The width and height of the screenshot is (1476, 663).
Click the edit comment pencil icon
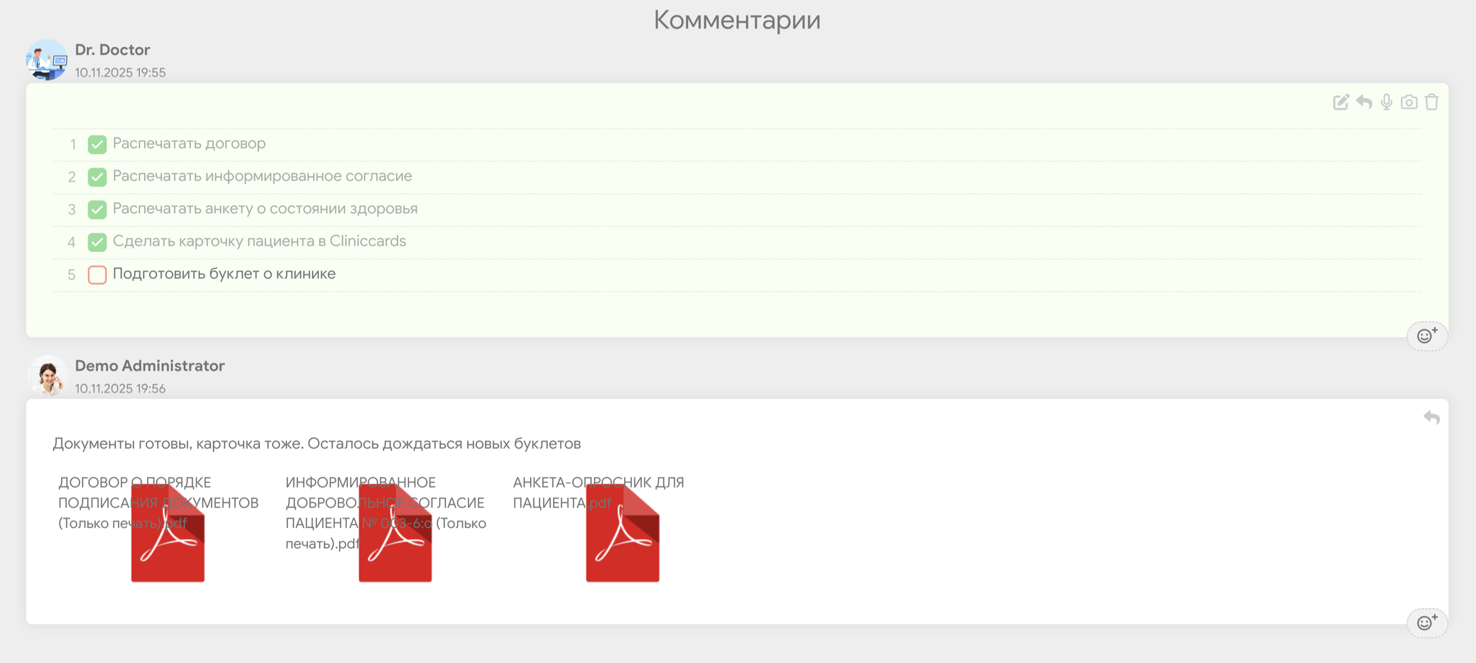point(1341,102)
